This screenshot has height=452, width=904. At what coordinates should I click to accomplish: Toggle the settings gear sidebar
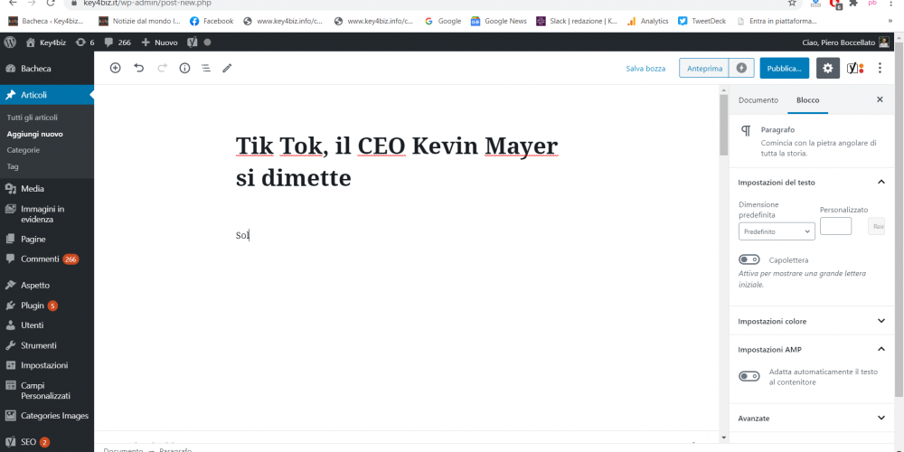828,68
